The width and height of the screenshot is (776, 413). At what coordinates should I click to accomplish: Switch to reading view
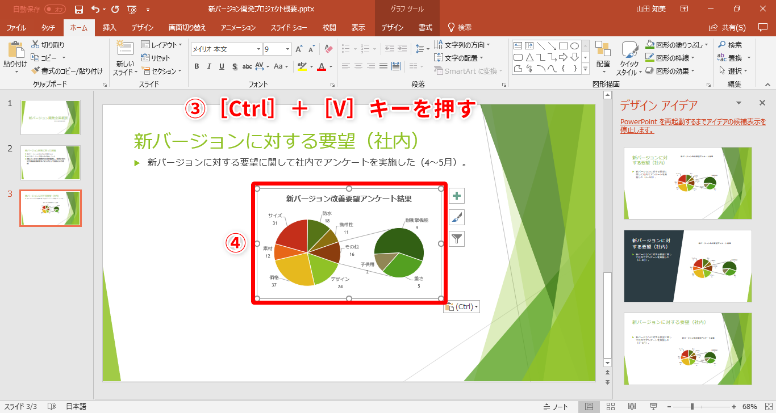coord(632,407)
